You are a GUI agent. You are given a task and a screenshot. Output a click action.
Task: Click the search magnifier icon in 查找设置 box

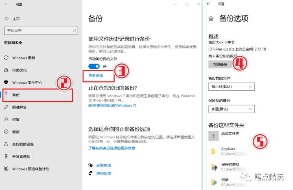(74, 31)
